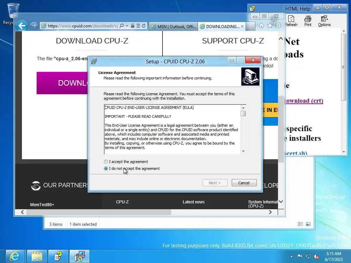Click the scrollbar thumb in license box
The image size is (351, 263).
(243, 114)
